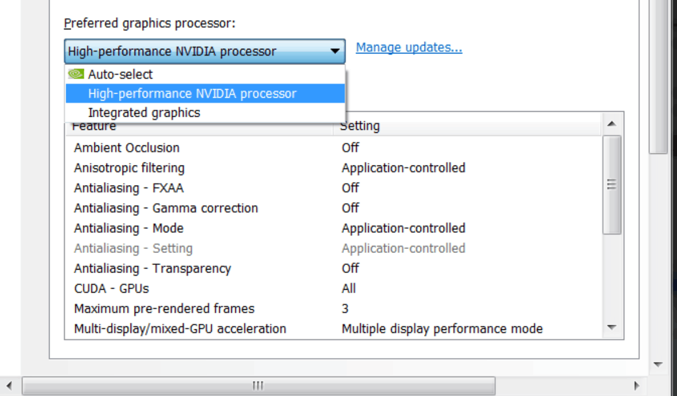This screenshot has height=396, width=677.
Task: Choose Auto-select from graphics processor list
Action: [x=205, y=74]
